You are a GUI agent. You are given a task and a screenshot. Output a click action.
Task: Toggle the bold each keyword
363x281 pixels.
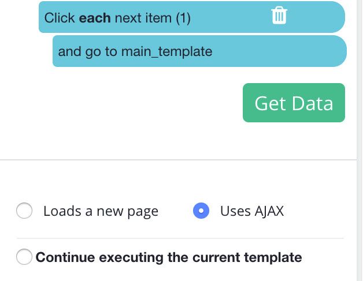tap(95, 18)
